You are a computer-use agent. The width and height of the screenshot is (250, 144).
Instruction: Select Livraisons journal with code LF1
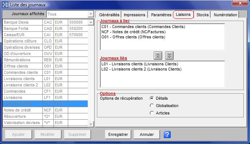(45, 97)
